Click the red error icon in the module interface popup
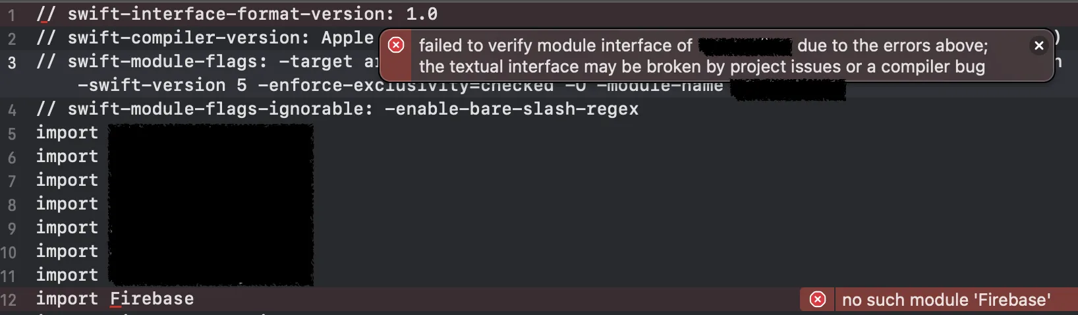 click(x=396, y=45)
